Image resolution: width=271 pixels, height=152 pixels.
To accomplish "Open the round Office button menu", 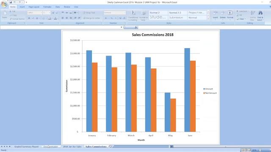I will [x=4, y=4].
